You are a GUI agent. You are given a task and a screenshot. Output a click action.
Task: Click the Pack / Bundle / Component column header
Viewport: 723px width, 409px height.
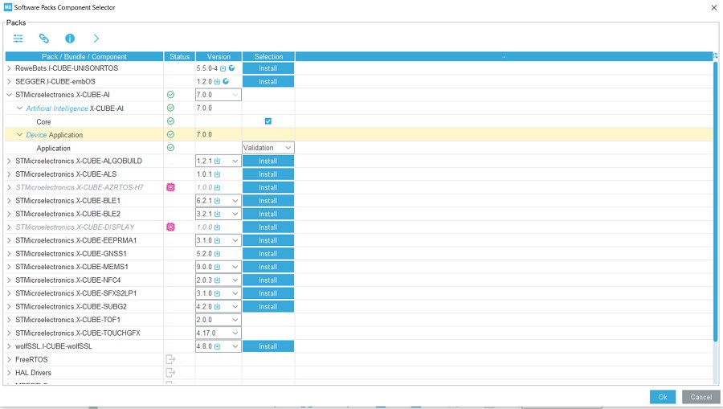(84, 57)
